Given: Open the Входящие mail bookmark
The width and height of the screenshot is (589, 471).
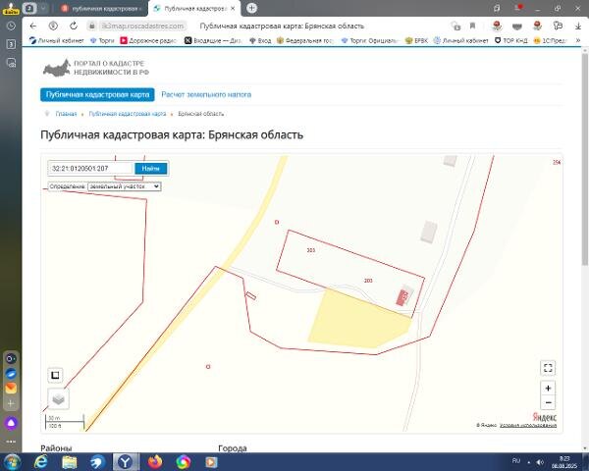Looking at the screenshot, I should click(213, 40).
